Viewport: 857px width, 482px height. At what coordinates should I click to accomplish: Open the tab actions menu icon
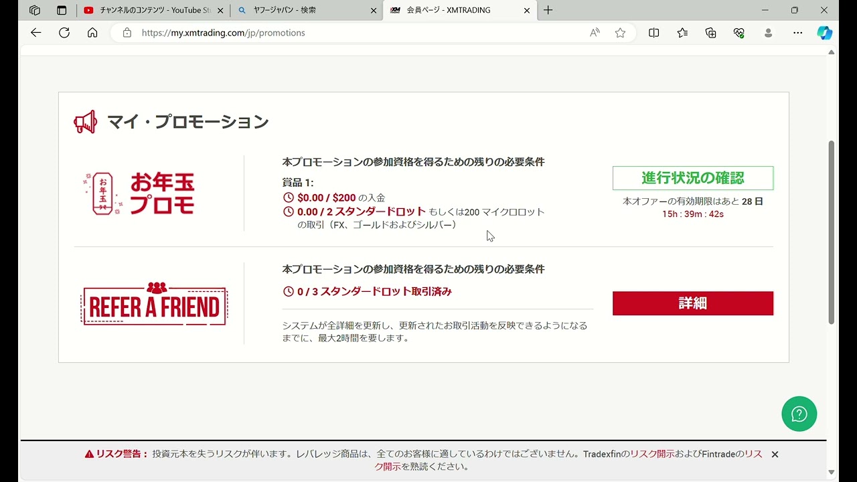pyautogui.click(x=62, y=10)
